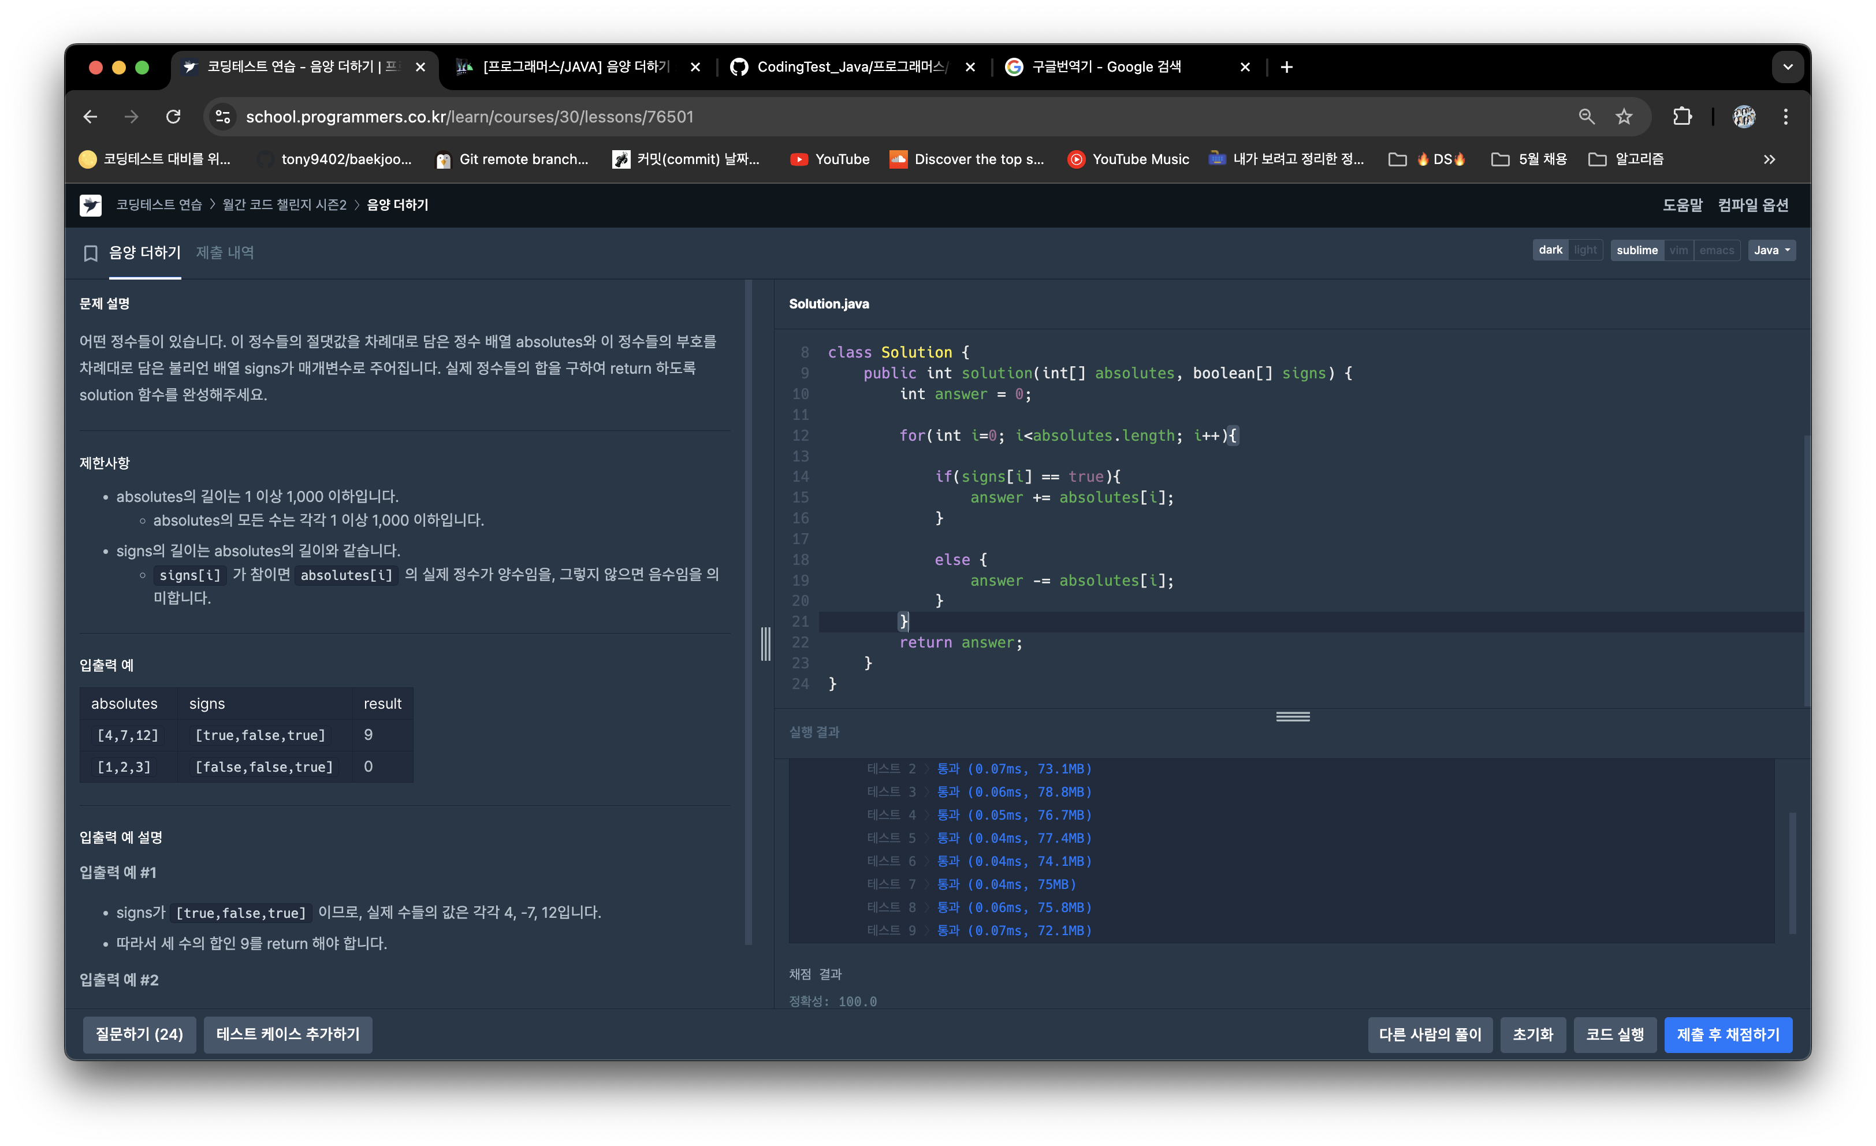Close the [프로그래머스/JAVA] 음양 더하기 tab
This screenshot has width=1876, height=1146.
pyautogui.click(x=695, y=67)
